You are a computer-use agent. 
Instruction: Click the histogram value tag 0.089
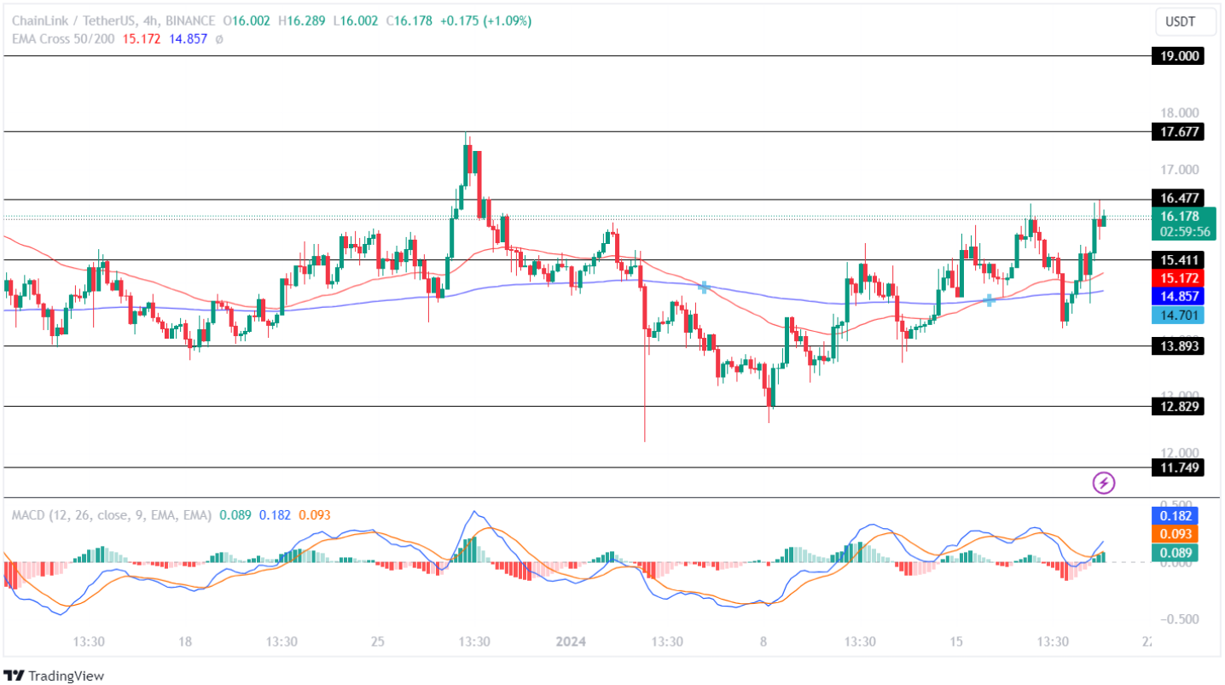1176,553
